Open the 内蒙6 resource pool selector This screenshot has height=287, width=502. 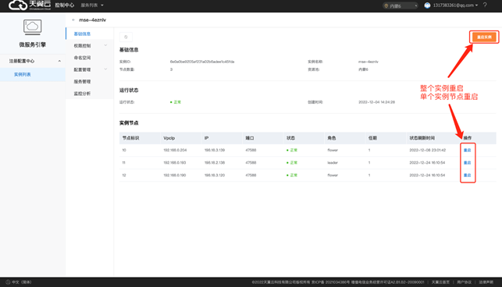click(x=401, y=5)
